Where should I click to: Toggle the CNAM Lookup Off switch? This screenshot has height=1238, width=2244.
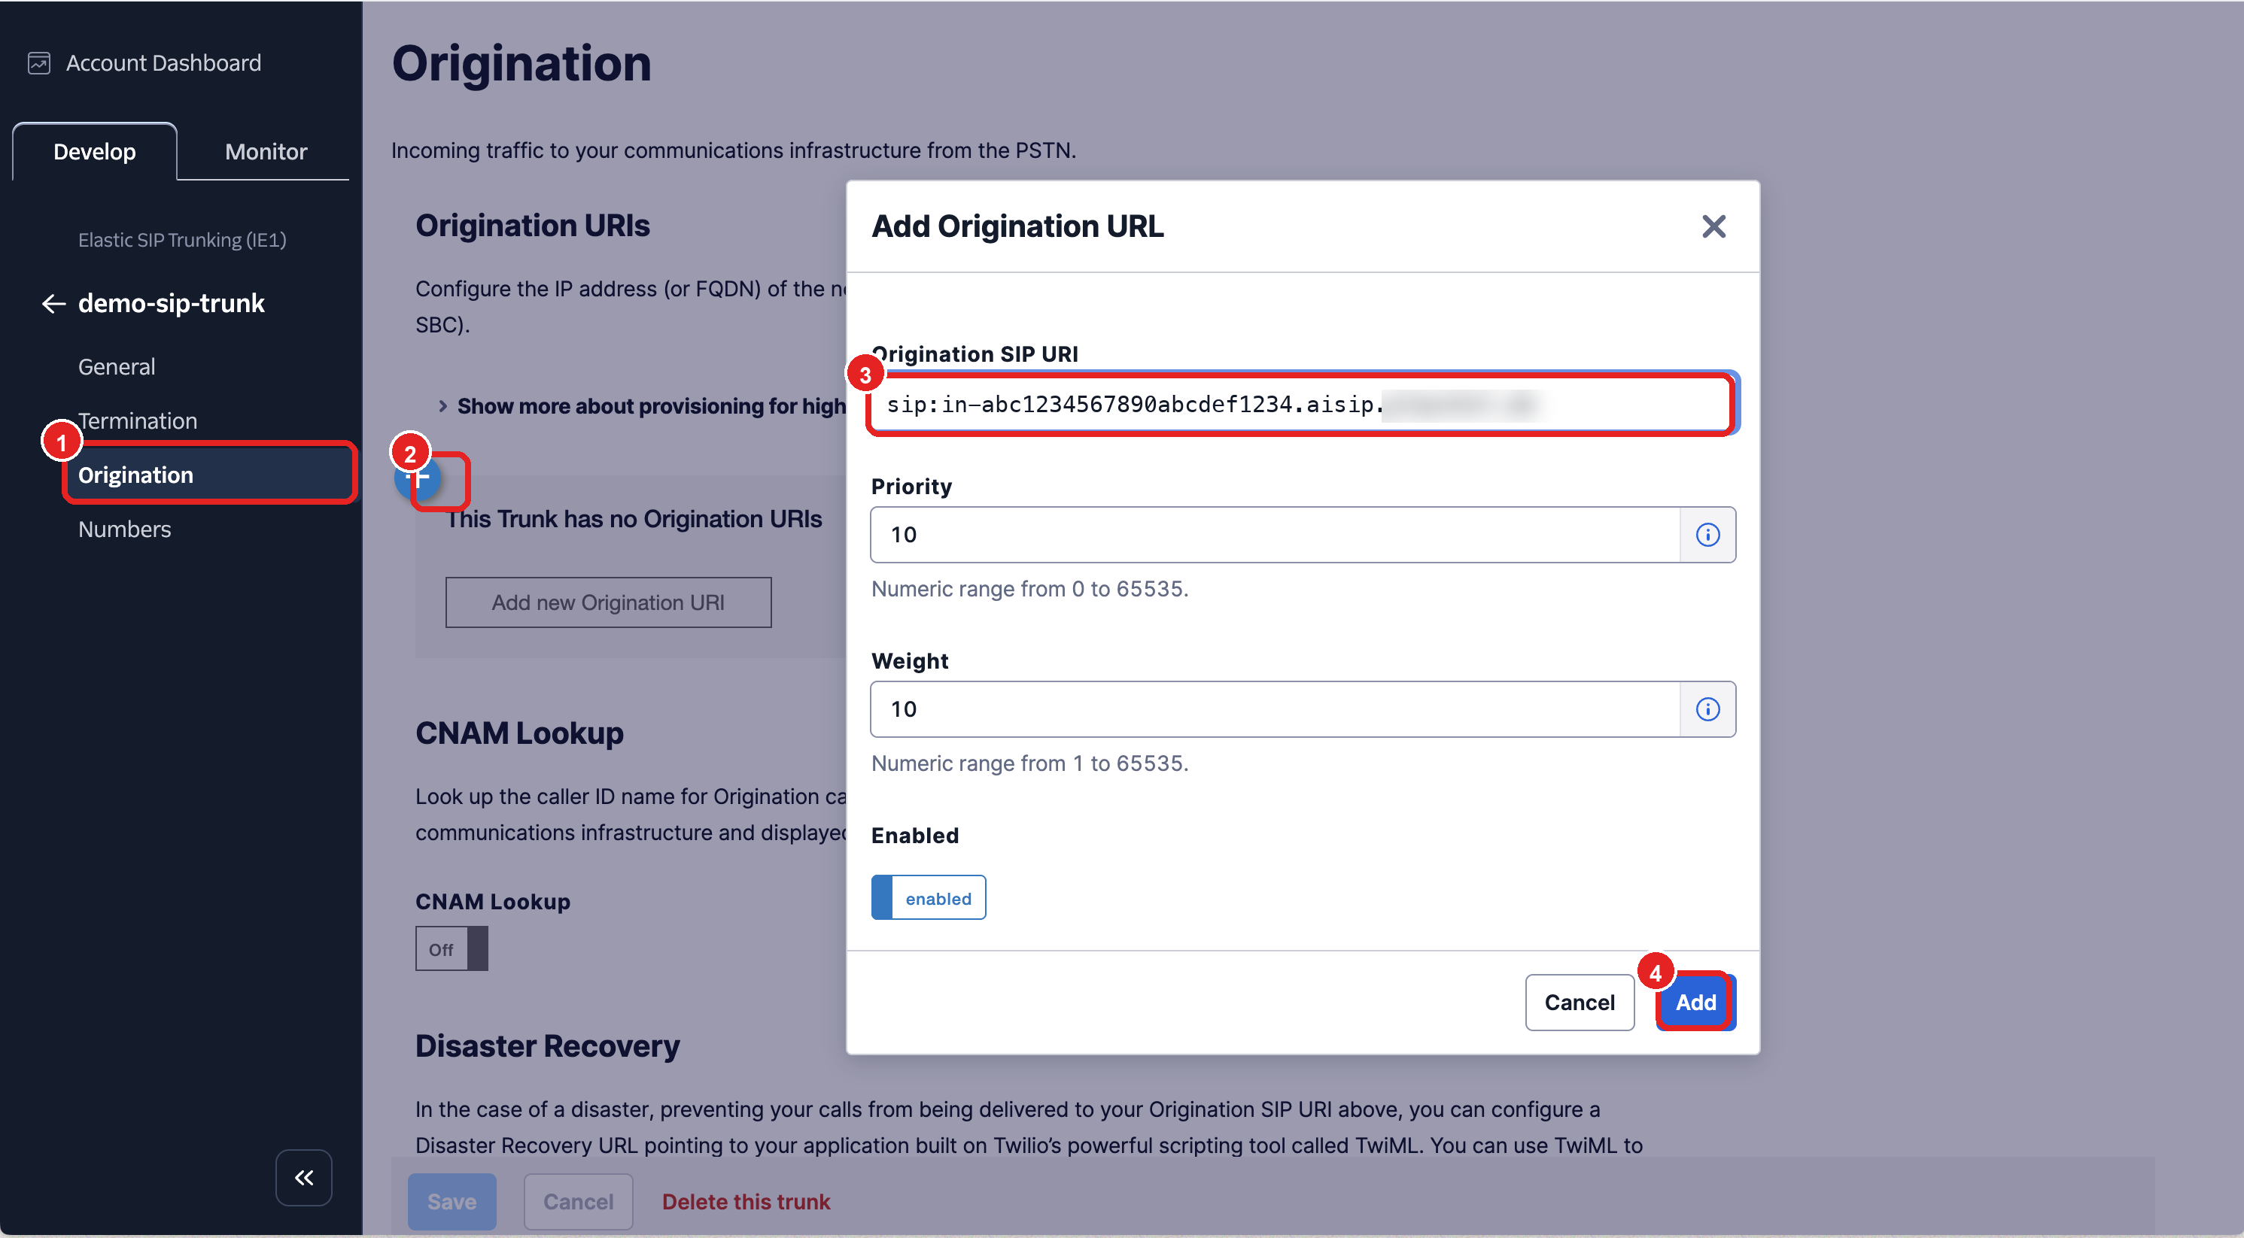452,949
